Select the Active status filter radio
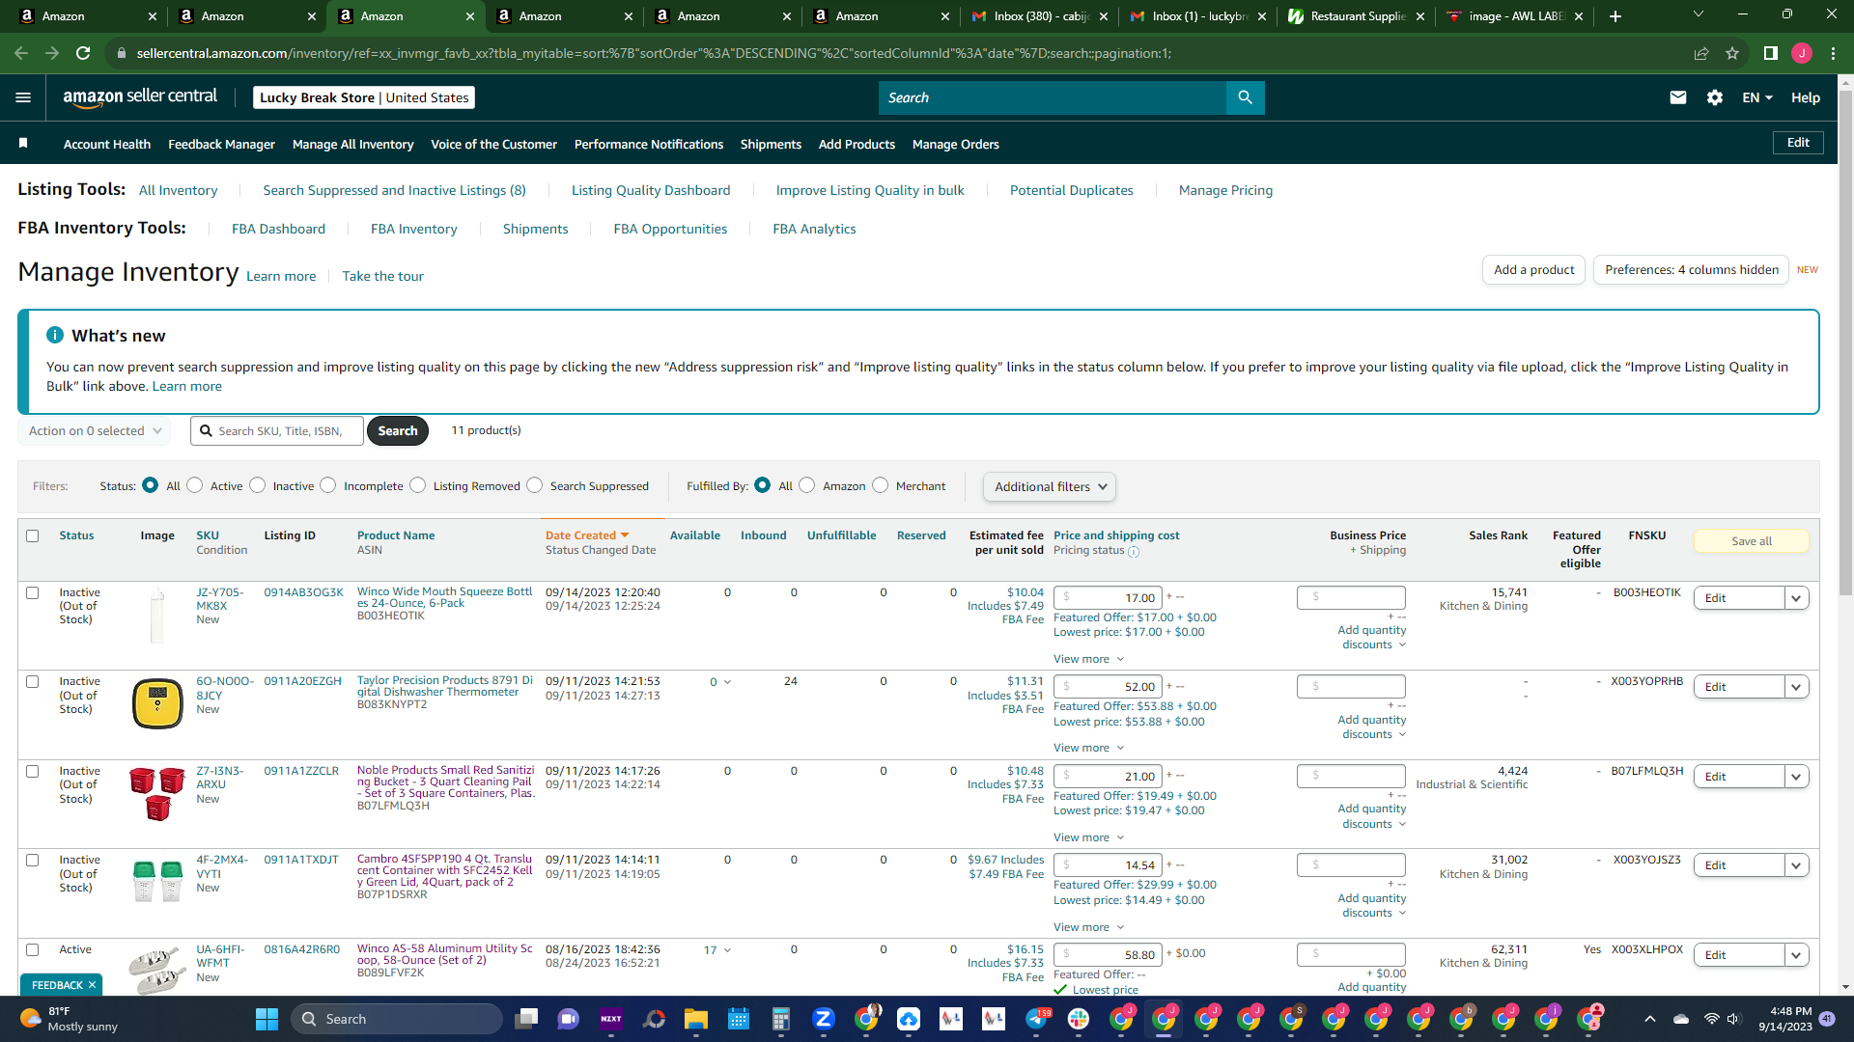 tap(195, 485)
